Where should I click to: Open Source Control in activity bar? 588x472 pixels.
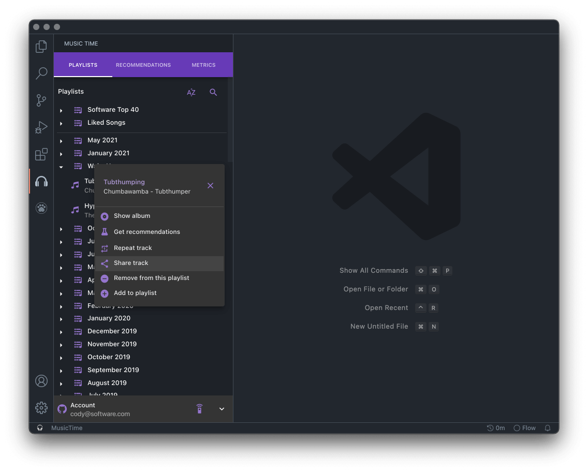[x=41, y=100]
